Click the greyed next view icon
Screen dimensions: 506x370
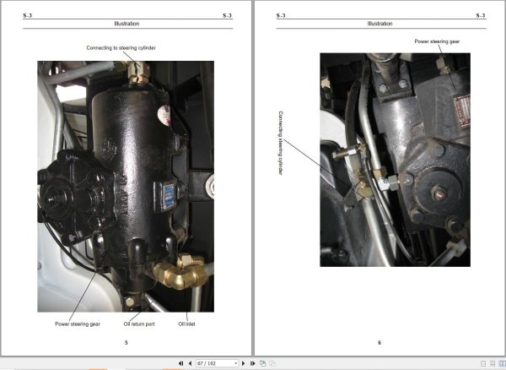272,363
